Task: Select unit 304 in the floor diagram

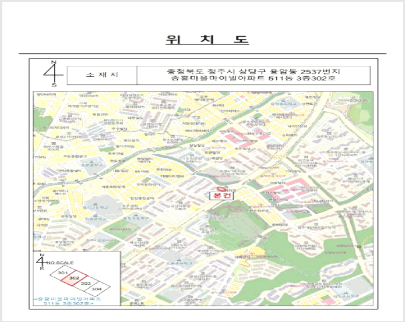Action: pos(97,289)
